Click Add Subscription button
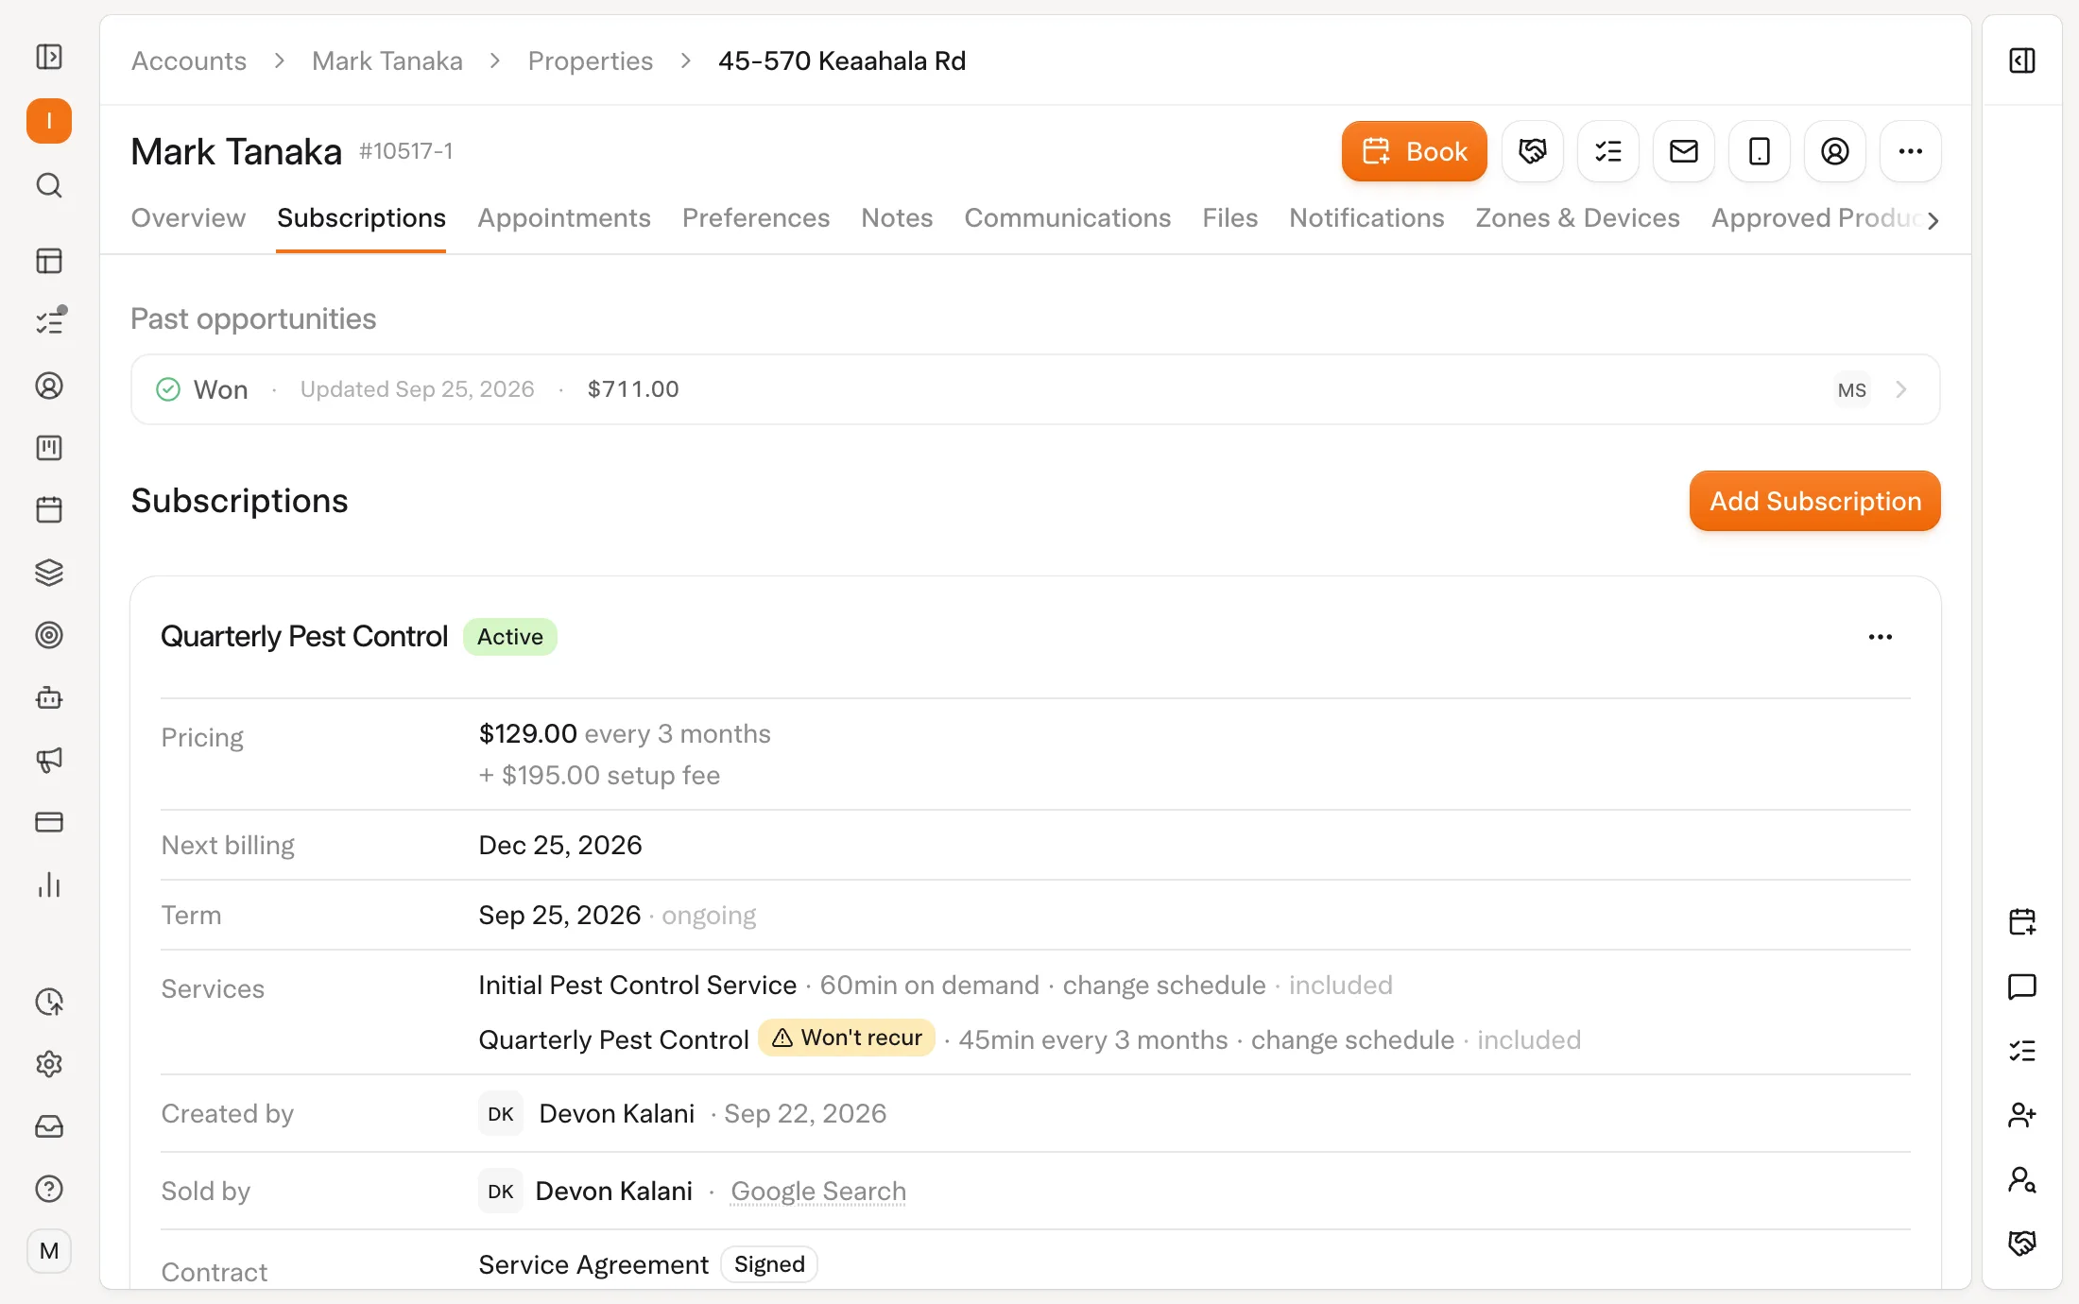Screen dimensions: 2079x1304 click(1815, 501)
